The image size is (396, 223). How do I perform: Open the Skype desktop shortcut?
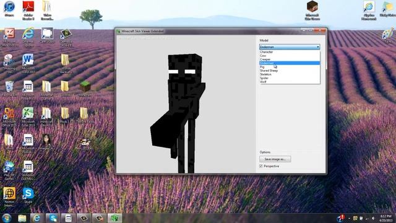point(28,195)
